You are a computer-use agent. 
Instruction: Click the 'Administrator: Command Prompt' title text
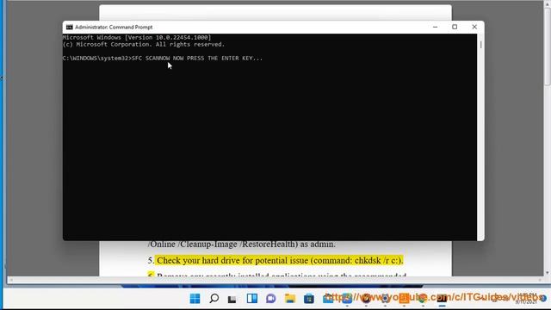coord(114,27)
